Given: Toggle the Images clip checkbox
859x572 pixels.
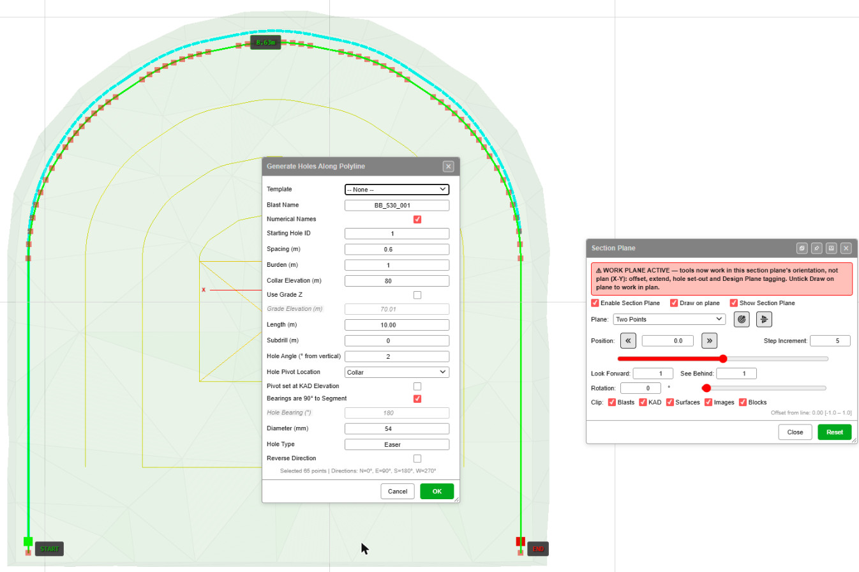Looking at the screenshot, I should (x=708, y=403).
